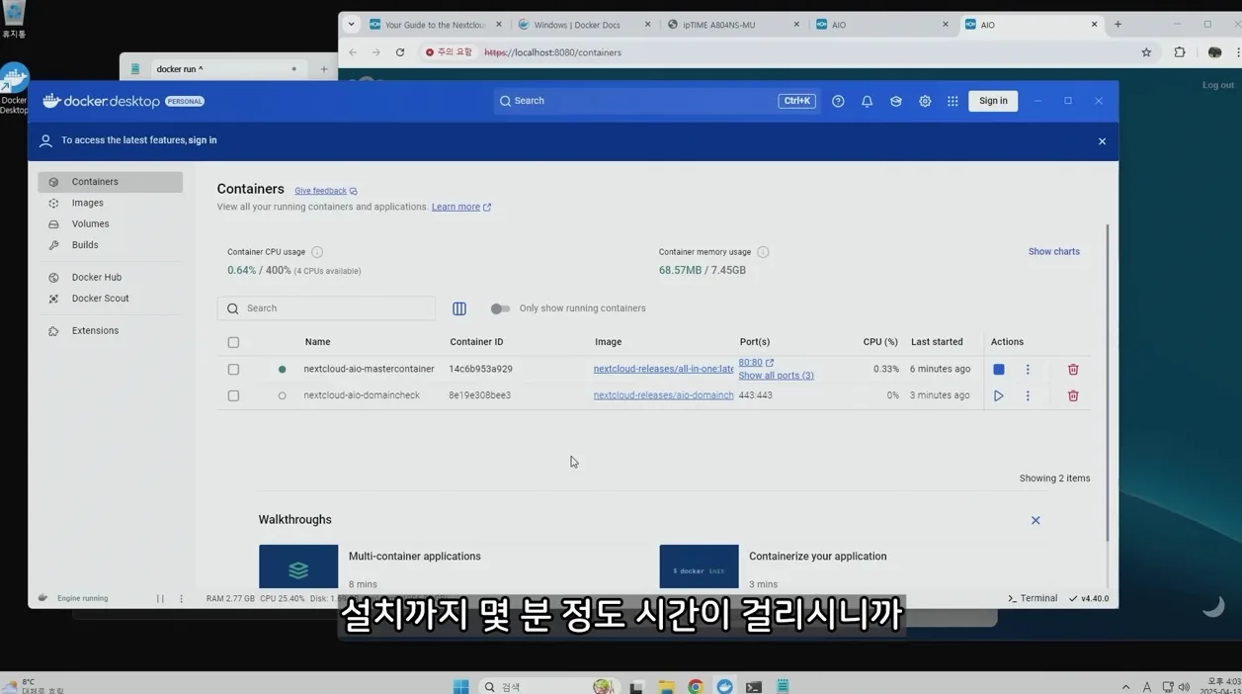Open the nextcloud-releases/aio-domaincheck image link
The height and width of the screenshot is (694, 1242).
pos(663,395)
